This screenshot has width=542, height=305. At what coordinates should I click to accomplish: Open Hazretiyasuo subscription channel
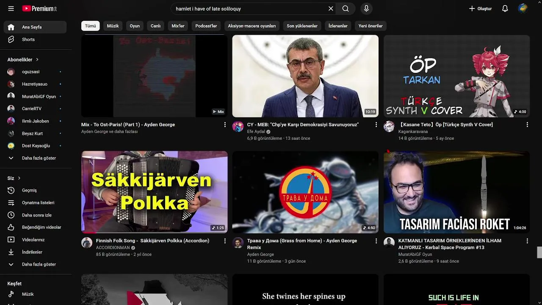(35, 84)
